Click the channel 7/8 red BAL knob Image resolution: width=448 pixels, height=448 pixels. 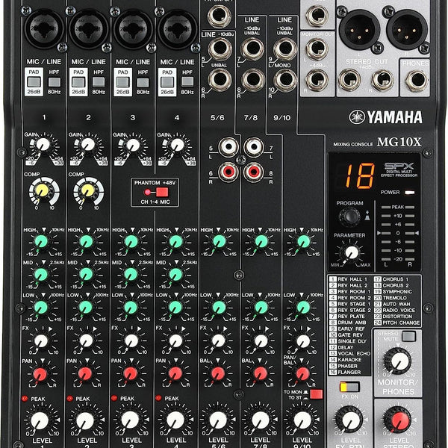tap(261, 374)
